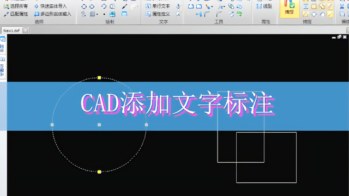Select the fillet corner tool
Viewport: 349px width, 196px height.
point(207,15)
